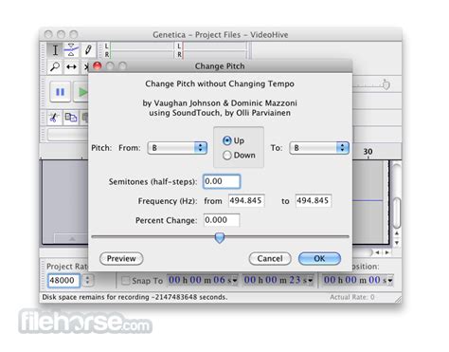
Task: Click the Pause transport button
Action: point(60,92)
